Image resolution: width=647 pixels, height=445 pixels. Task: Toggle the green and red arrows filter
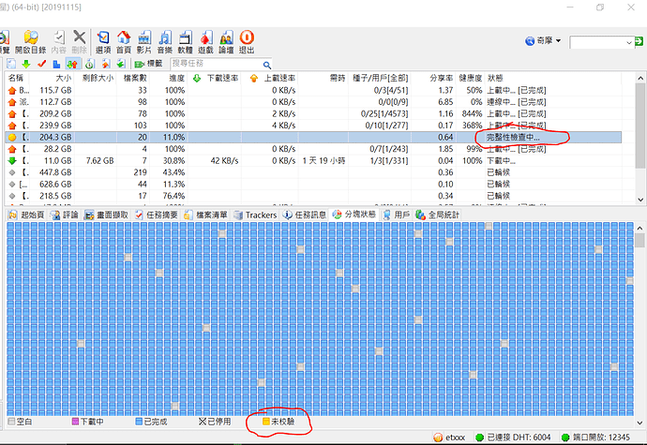72,64
